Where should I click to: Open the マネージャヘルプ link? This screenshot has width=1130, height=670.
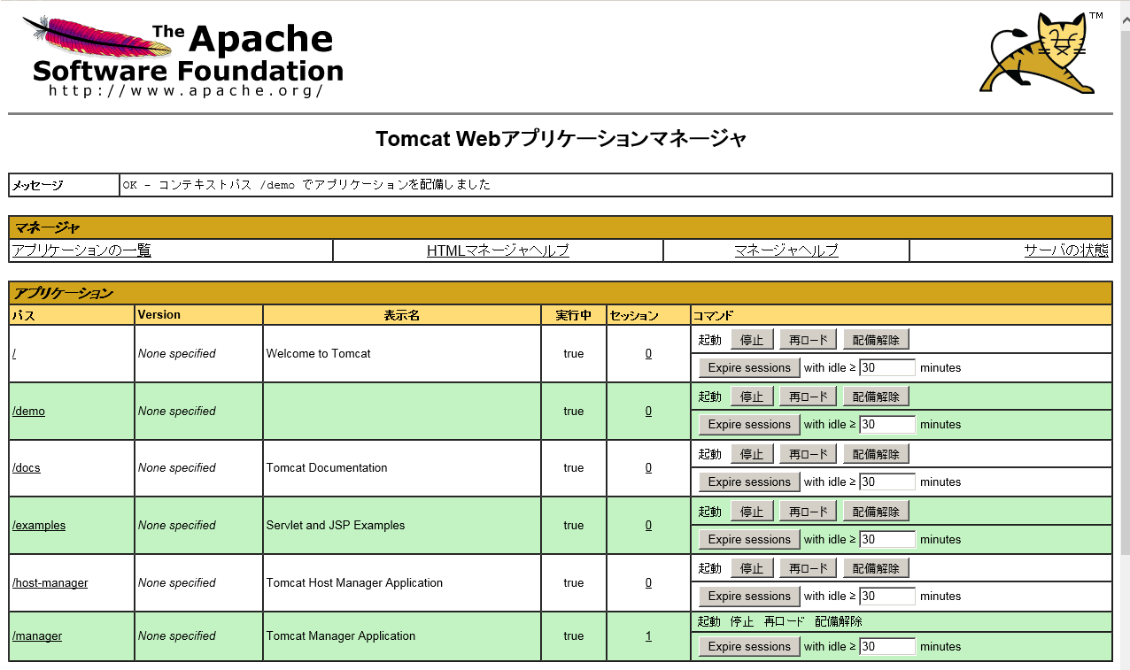click(x=786, y=250)
